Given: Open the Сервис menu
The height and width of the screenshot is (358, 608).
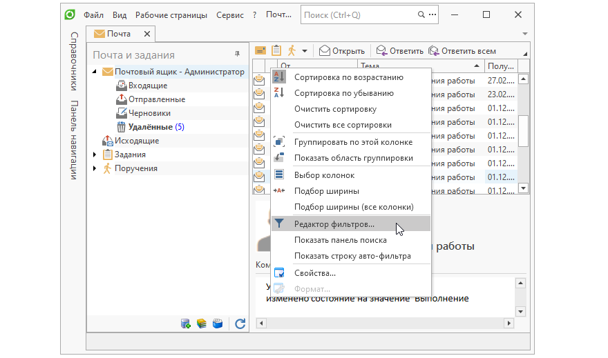Looking at the screenshot, I should pos(230,14).
